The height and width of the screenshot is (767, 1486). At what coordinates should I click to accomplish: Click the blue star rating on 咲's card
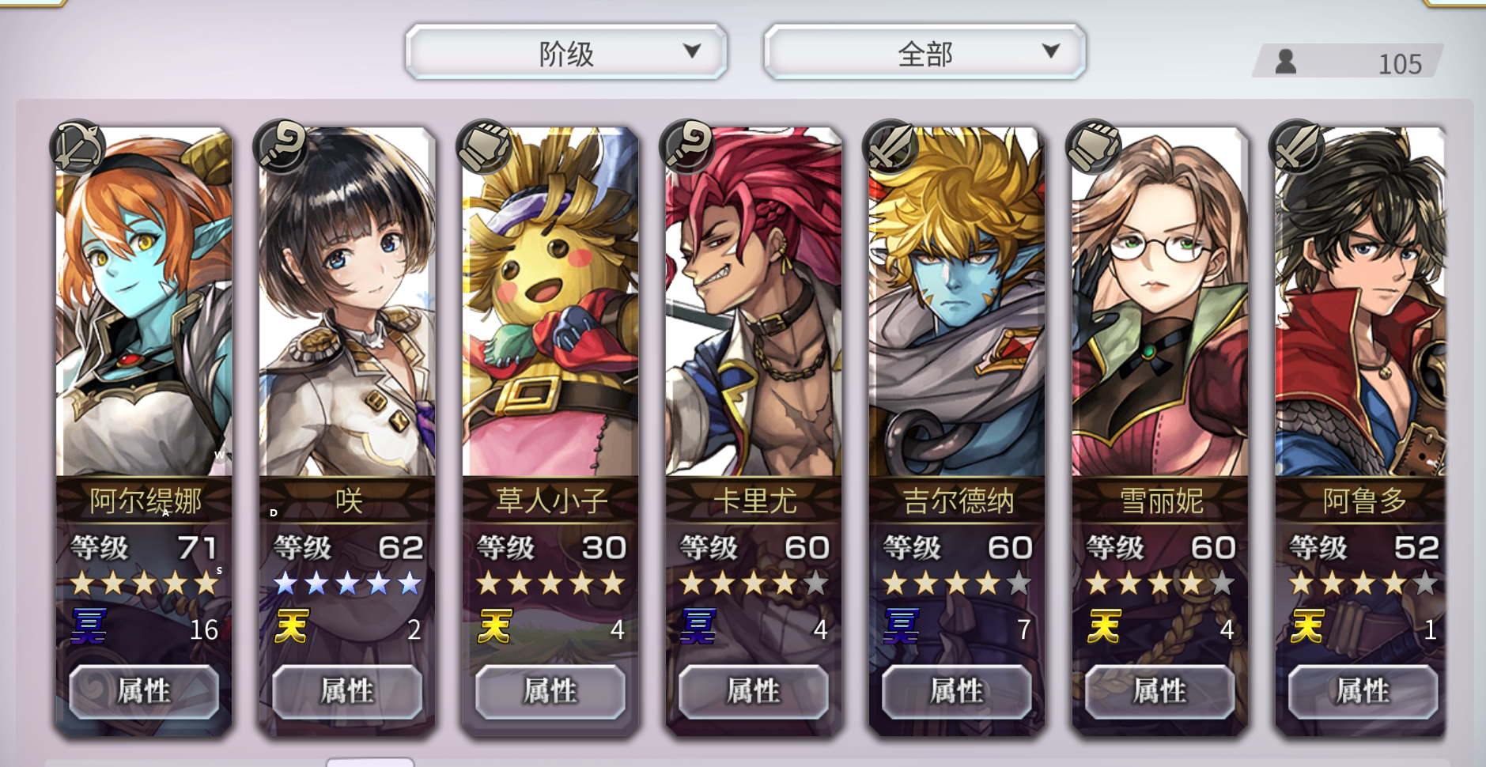point(347,584)
